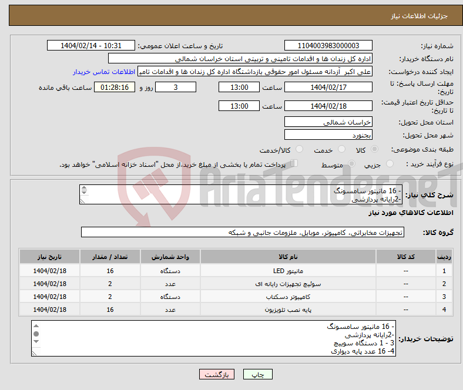Click the general description text area
The width and height of the screenshot is (463, 390).
[241, 194]
